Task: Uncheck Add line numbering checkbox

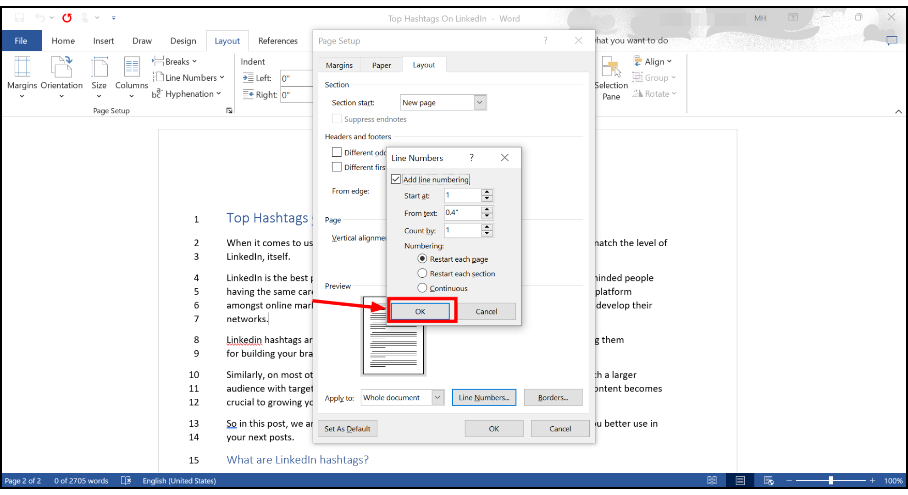Action: tap(396, 179)
